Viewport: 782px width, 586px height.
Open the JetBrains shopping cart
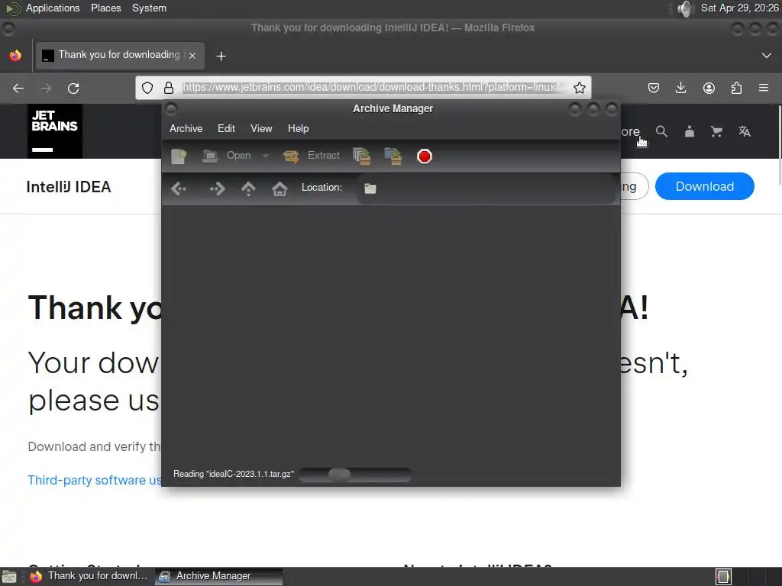point(716,131)
